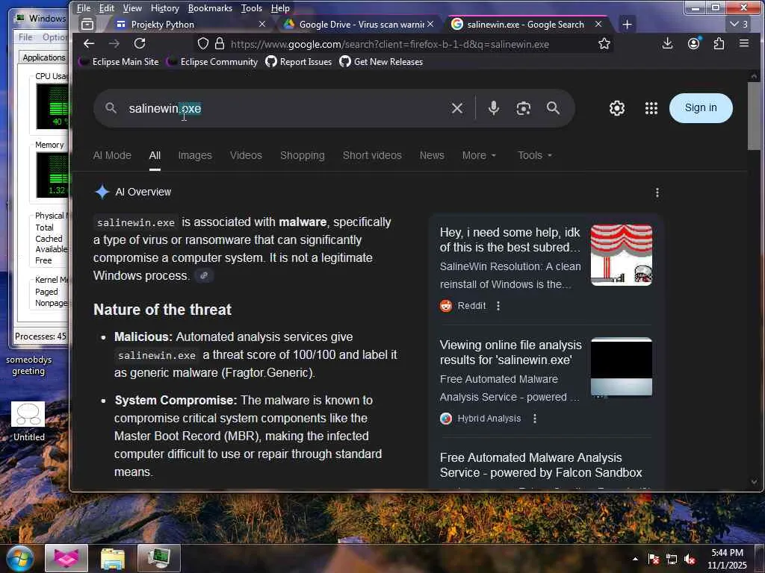
Task: Open Windows Explorer from the taskbar
Action: point(113,558)
